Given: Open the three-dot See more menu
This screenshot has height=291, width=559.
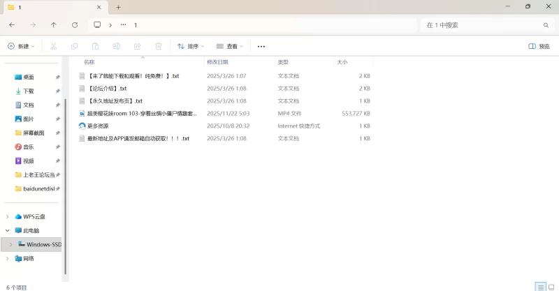Looking at the screenshot, I should (261, 46).
